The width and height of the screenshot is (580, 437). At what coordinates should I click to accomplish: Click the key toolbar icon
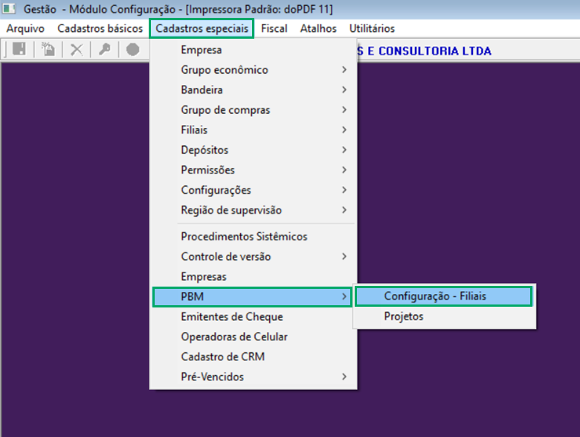pyautogui.click(x=105, y=49)
